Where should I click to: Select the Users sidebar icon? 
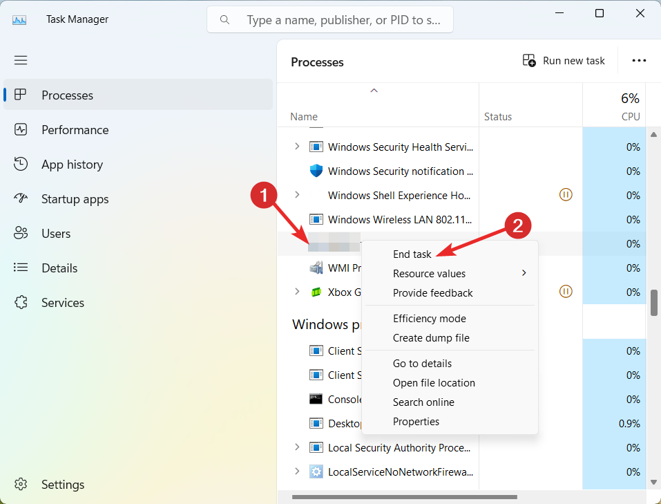(21, 233)
